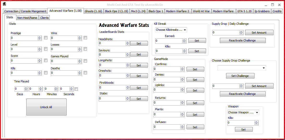Select the Black Ops 2 (1.19) tab
Screen dimensions: 285x140
(116, 11)
